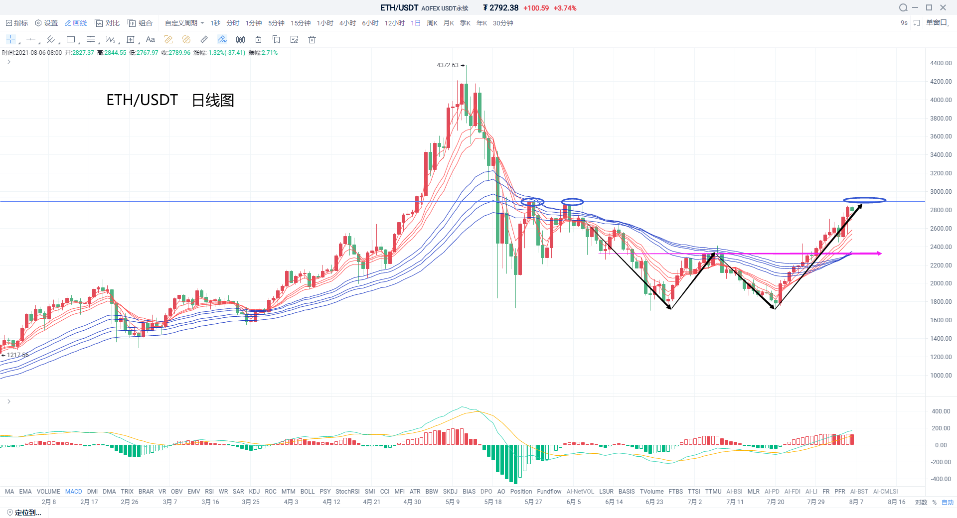Image resolution: width=957 pixels, height=518 pixels.
Task: Open the 指标 indicators button
Action: [17, 23]
